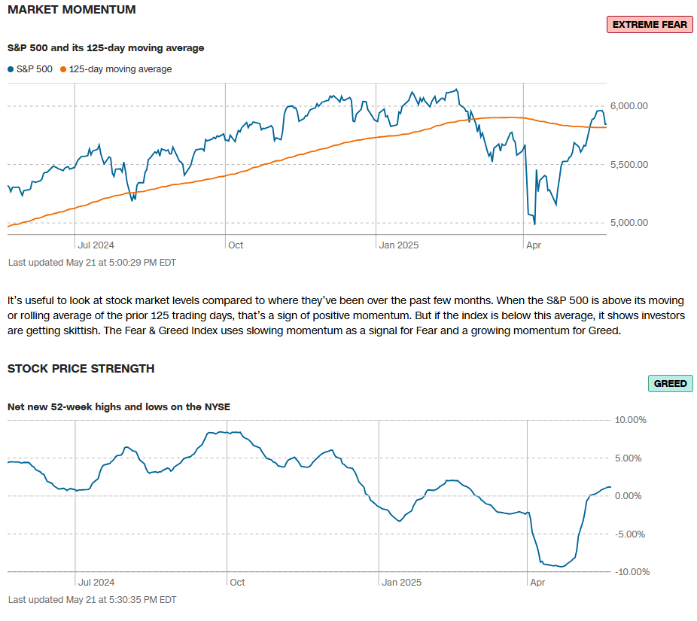This screenshot has height=621, width=697.
Task: Click the blue S&P 500 legend dot
Action: pos(11,69)
